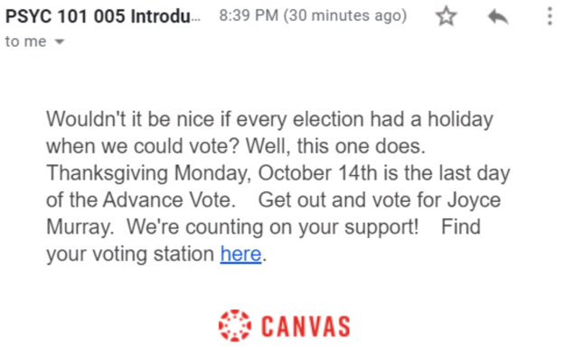Image resolution: width=564 pixels, height=350 pixels.
Task: Click the 'to me' recipient text
Action: coord(25,41)
